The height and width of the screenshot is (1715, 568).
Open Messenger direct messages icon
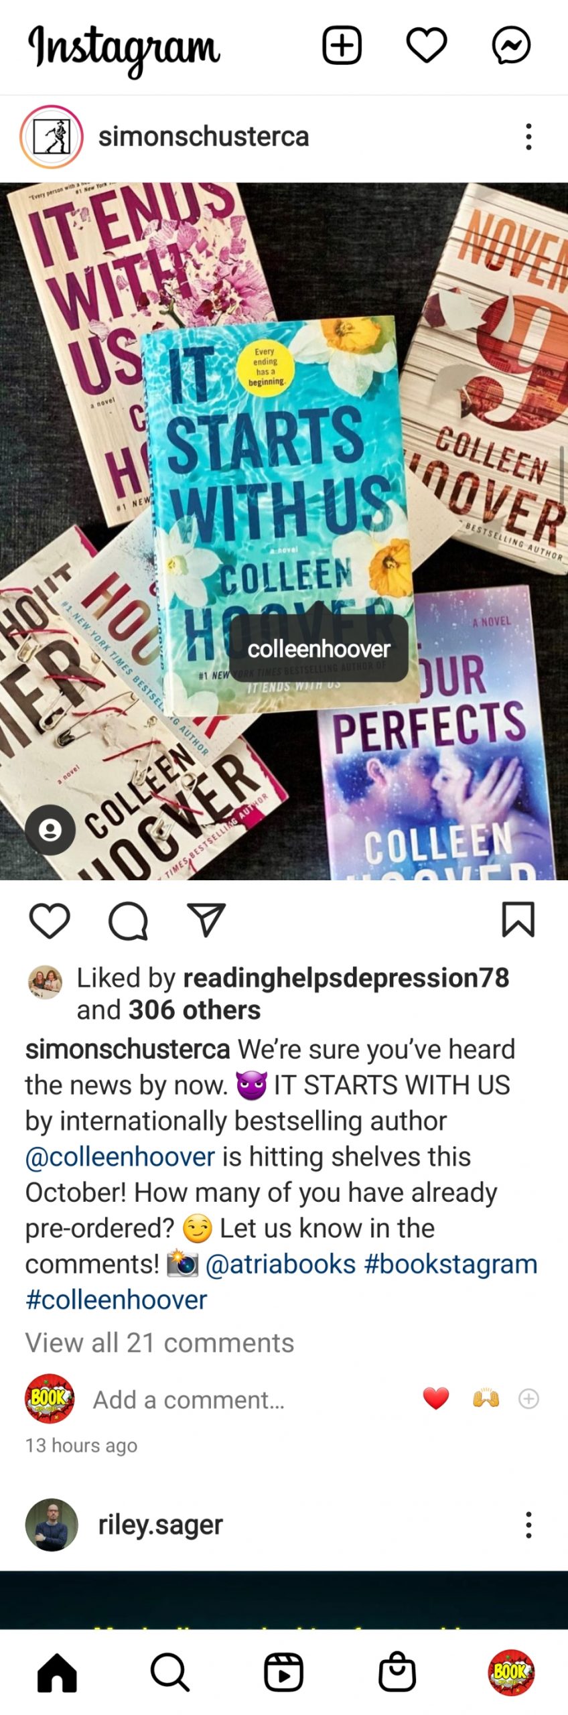[x=511, y=46]
